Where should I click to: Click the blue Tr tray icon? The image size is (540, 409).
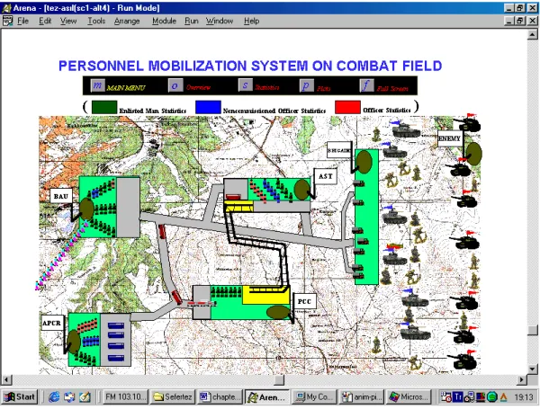(458, 397)
